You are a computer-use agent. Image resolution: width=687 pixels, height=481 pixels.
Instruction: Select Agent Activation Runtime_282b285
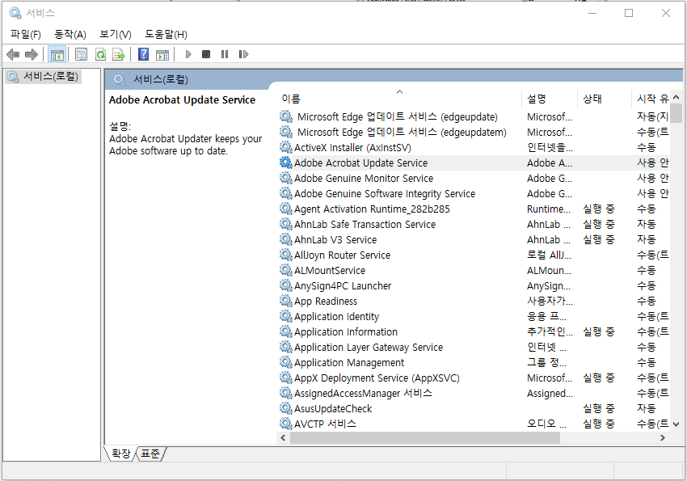tap(372, 209)
